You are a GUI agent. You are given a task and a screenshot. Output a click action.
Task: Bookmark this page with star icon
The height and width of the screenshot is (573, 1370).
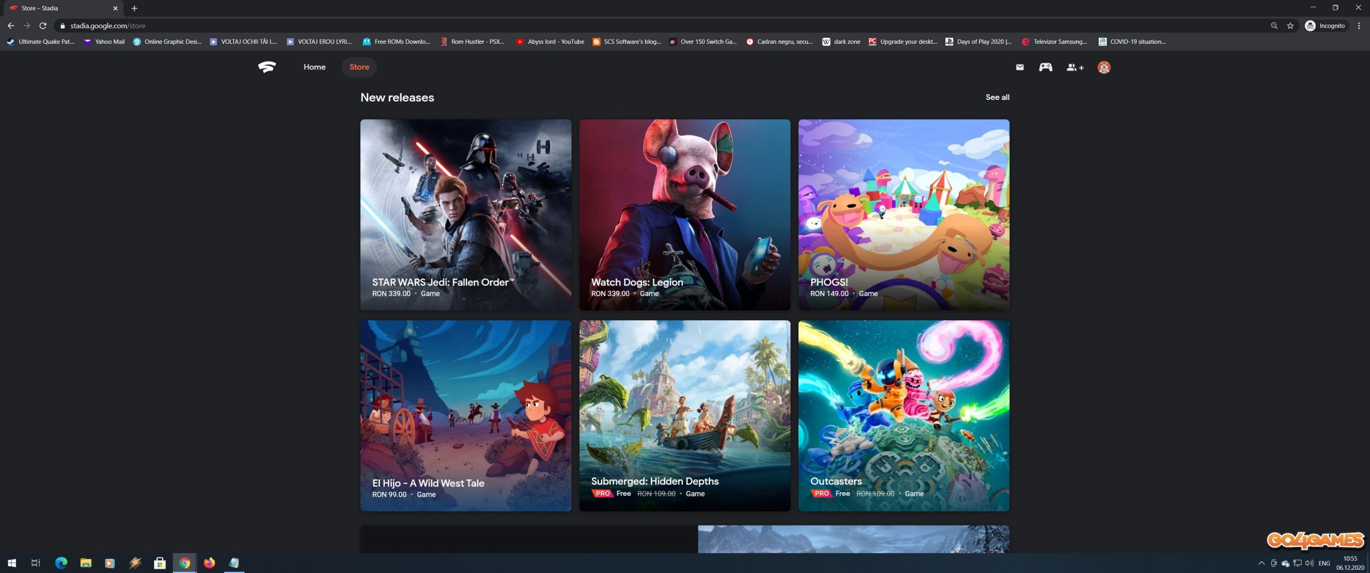(x=1290, y=26)
